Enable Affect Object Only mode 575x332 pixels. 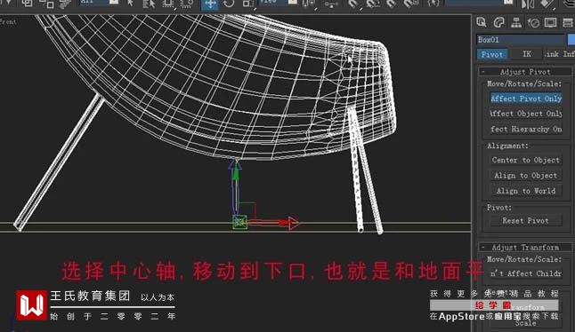coord(526,114)
